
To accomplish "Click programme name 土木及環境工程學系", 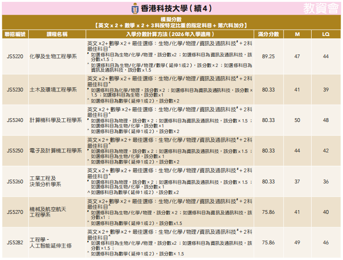I will pos(53,90).
